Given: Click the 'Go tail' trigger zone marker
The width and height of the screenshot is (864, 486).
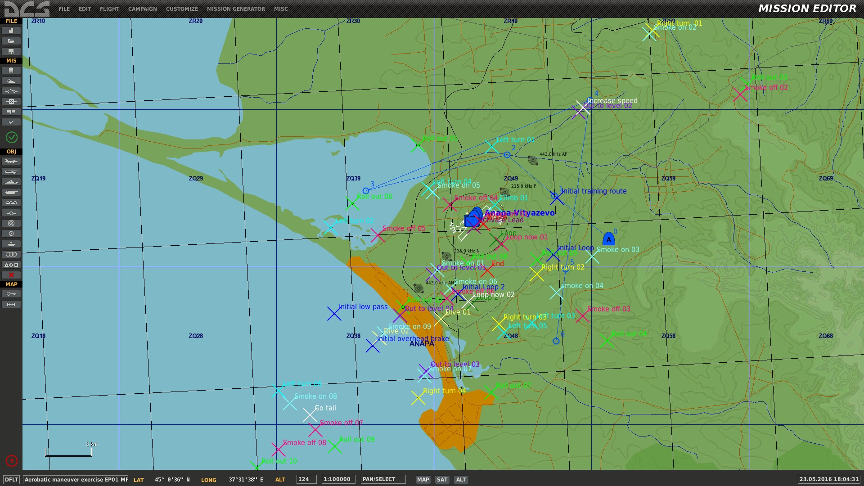Looking at the screenshot, I should [x=310, y=415].
